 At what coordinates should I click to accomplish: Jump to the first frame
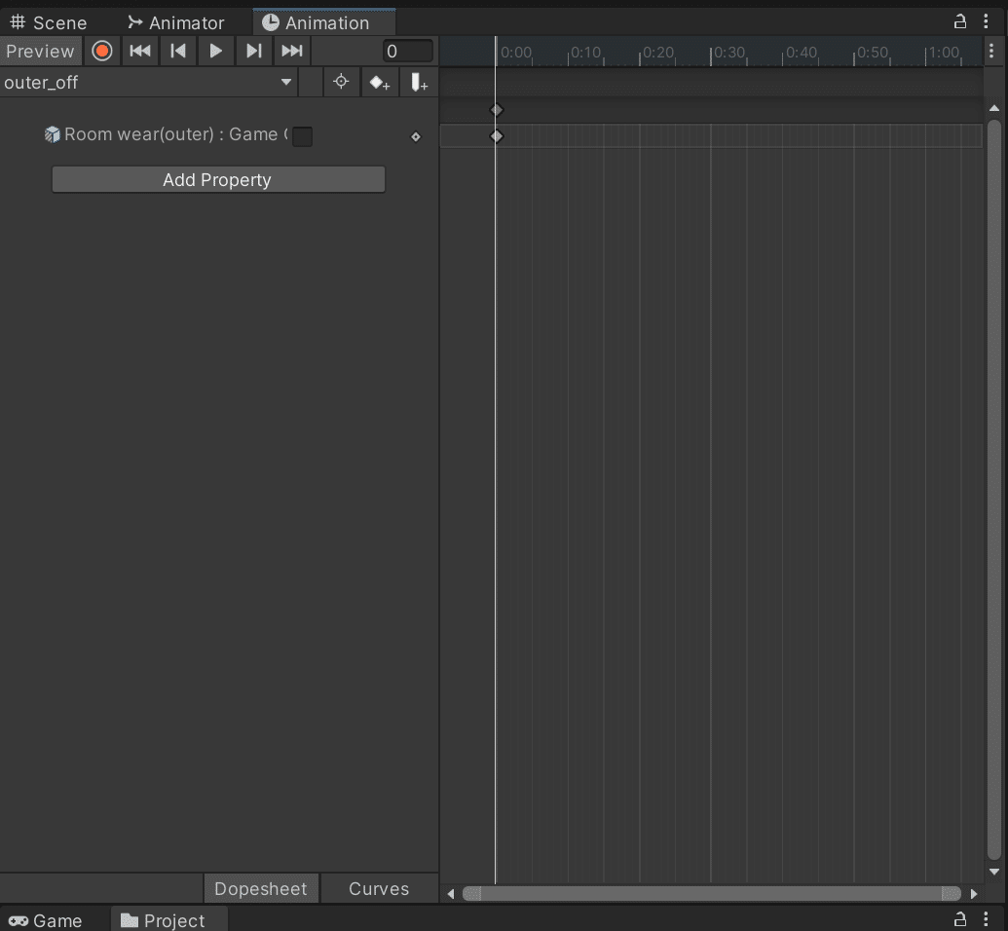139,51
